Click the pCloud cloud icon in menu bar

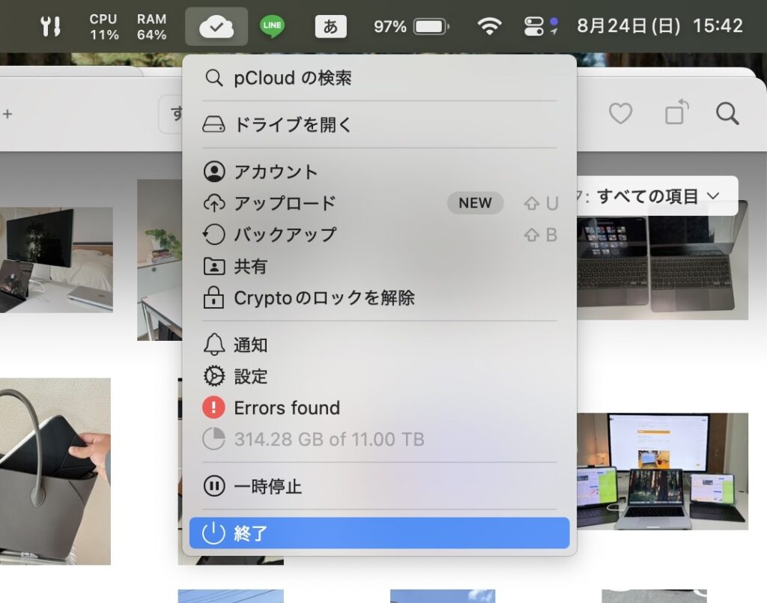(x=216, y=26)
